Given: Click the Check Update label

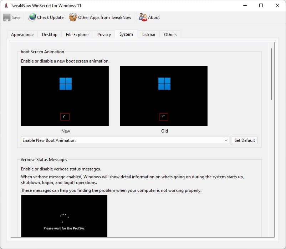Looking at the screenshot, I should point(50,18).
